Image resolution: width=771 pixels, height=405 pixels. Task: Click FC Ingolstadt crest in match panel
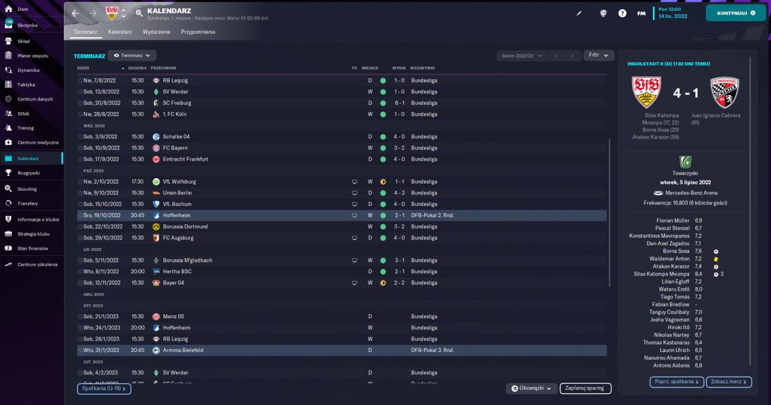coord(725,92)
